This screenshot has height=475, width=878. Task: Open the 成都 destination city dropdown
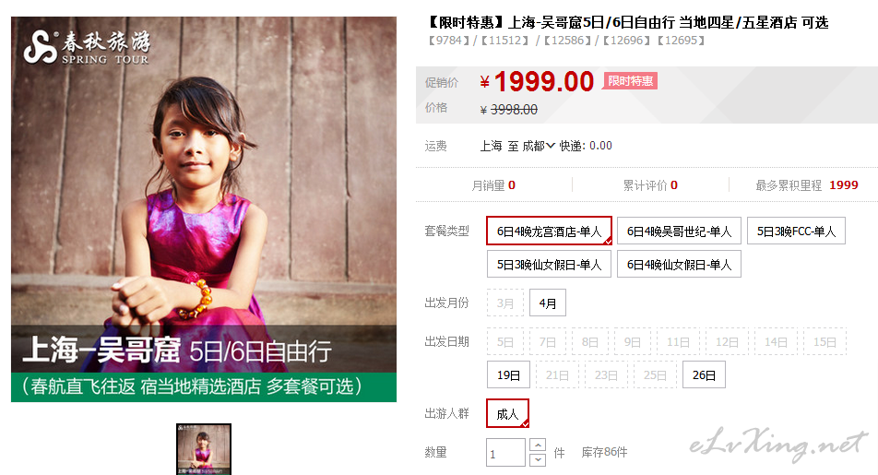[x=538, y=146]
